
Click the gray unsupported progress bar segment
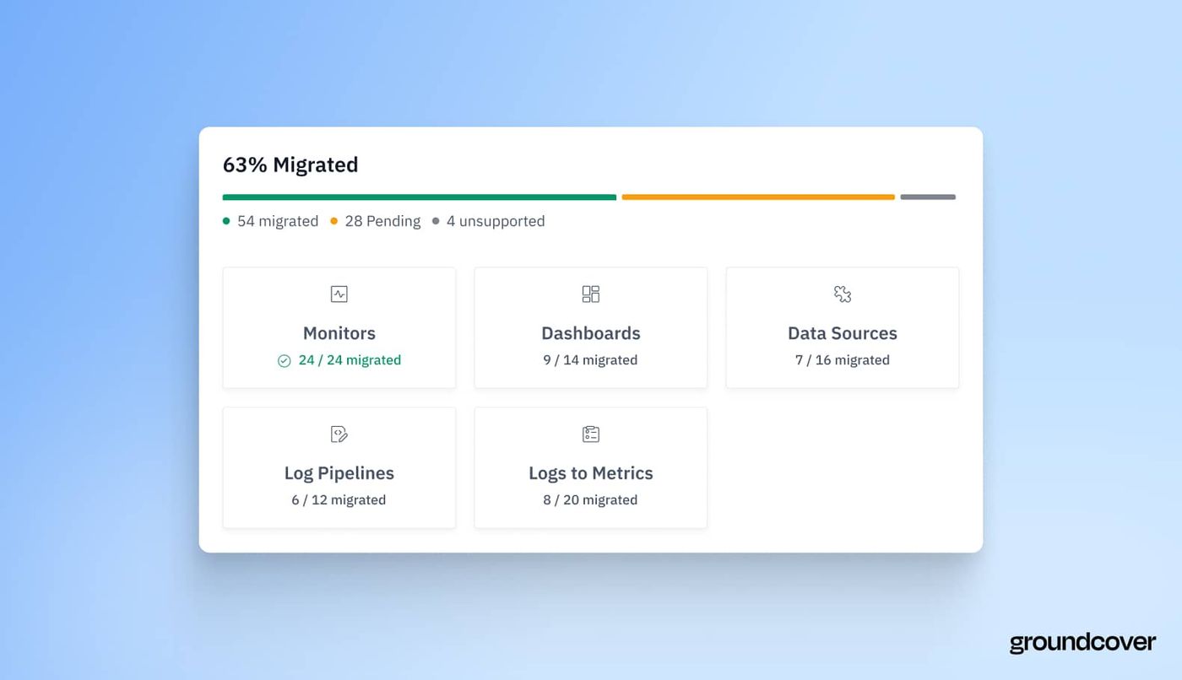[928, 197]
